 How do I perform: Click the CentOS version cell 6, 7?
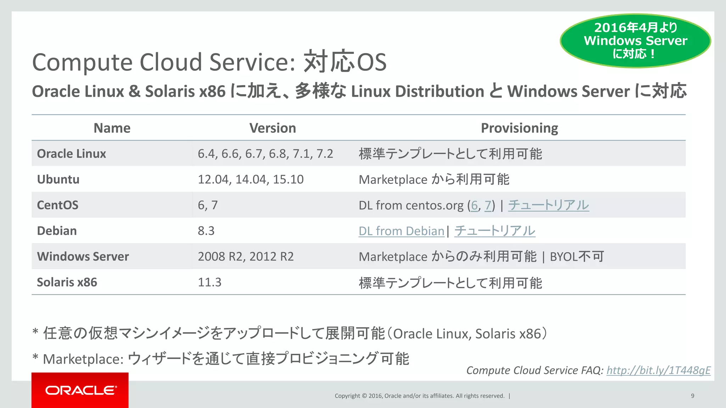tap(208, 205)
